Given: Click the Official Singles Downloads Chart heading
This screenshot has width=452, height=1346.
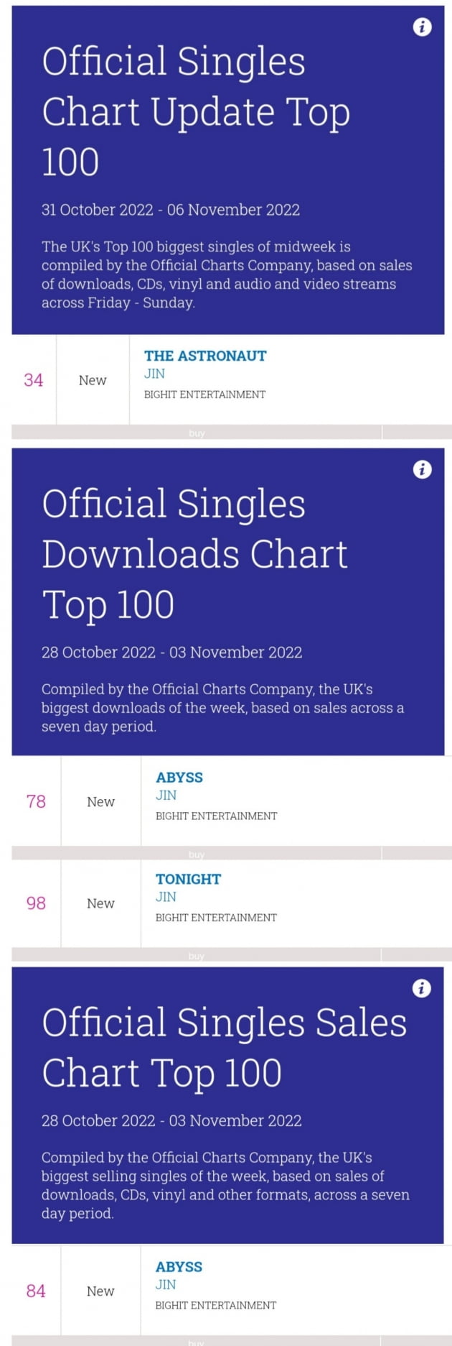Looking at the screenshot, I should 194,554.
